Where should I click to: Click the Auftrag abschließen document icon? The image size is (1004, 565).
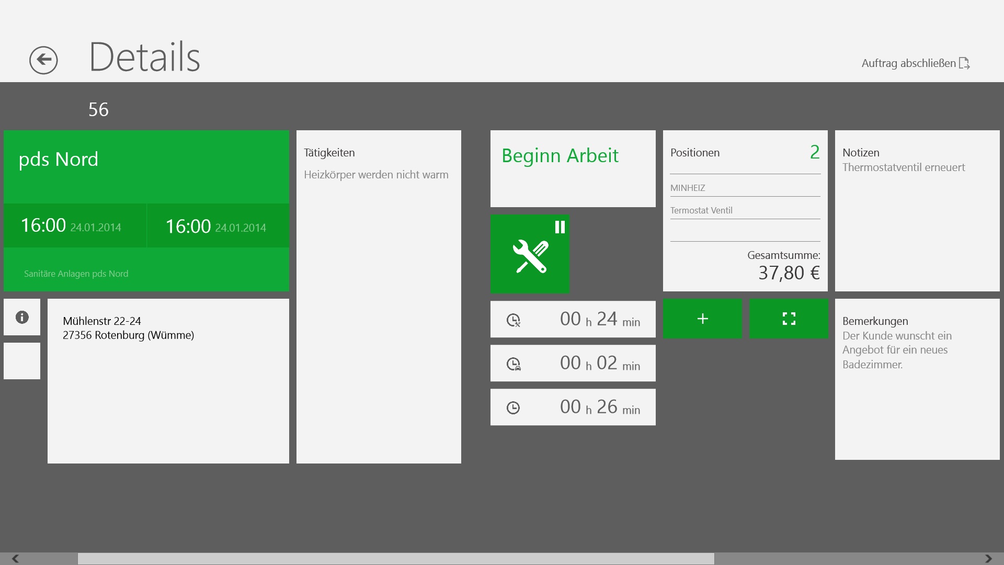(964, 63)
